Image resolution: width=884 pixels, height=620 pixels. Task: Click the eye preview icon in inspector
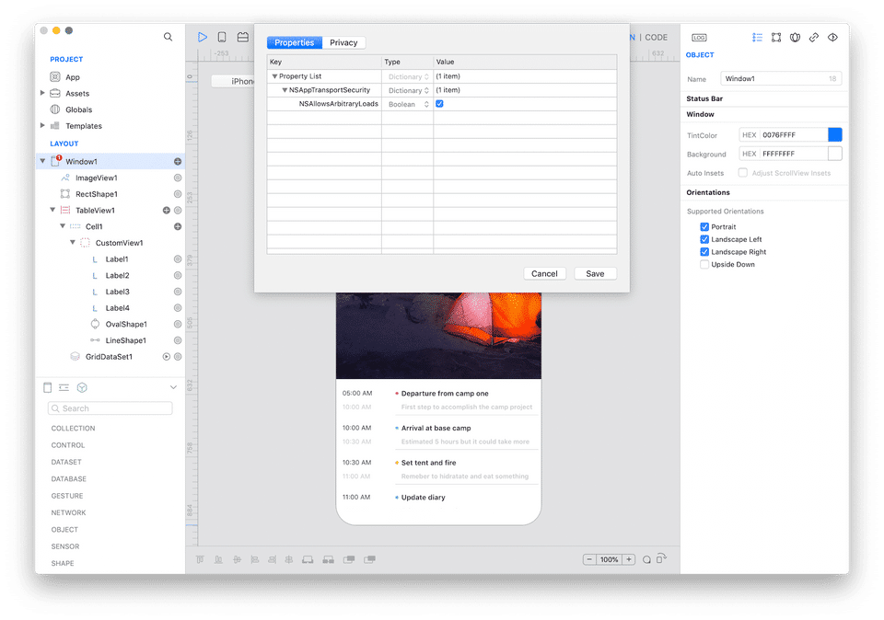832,38
